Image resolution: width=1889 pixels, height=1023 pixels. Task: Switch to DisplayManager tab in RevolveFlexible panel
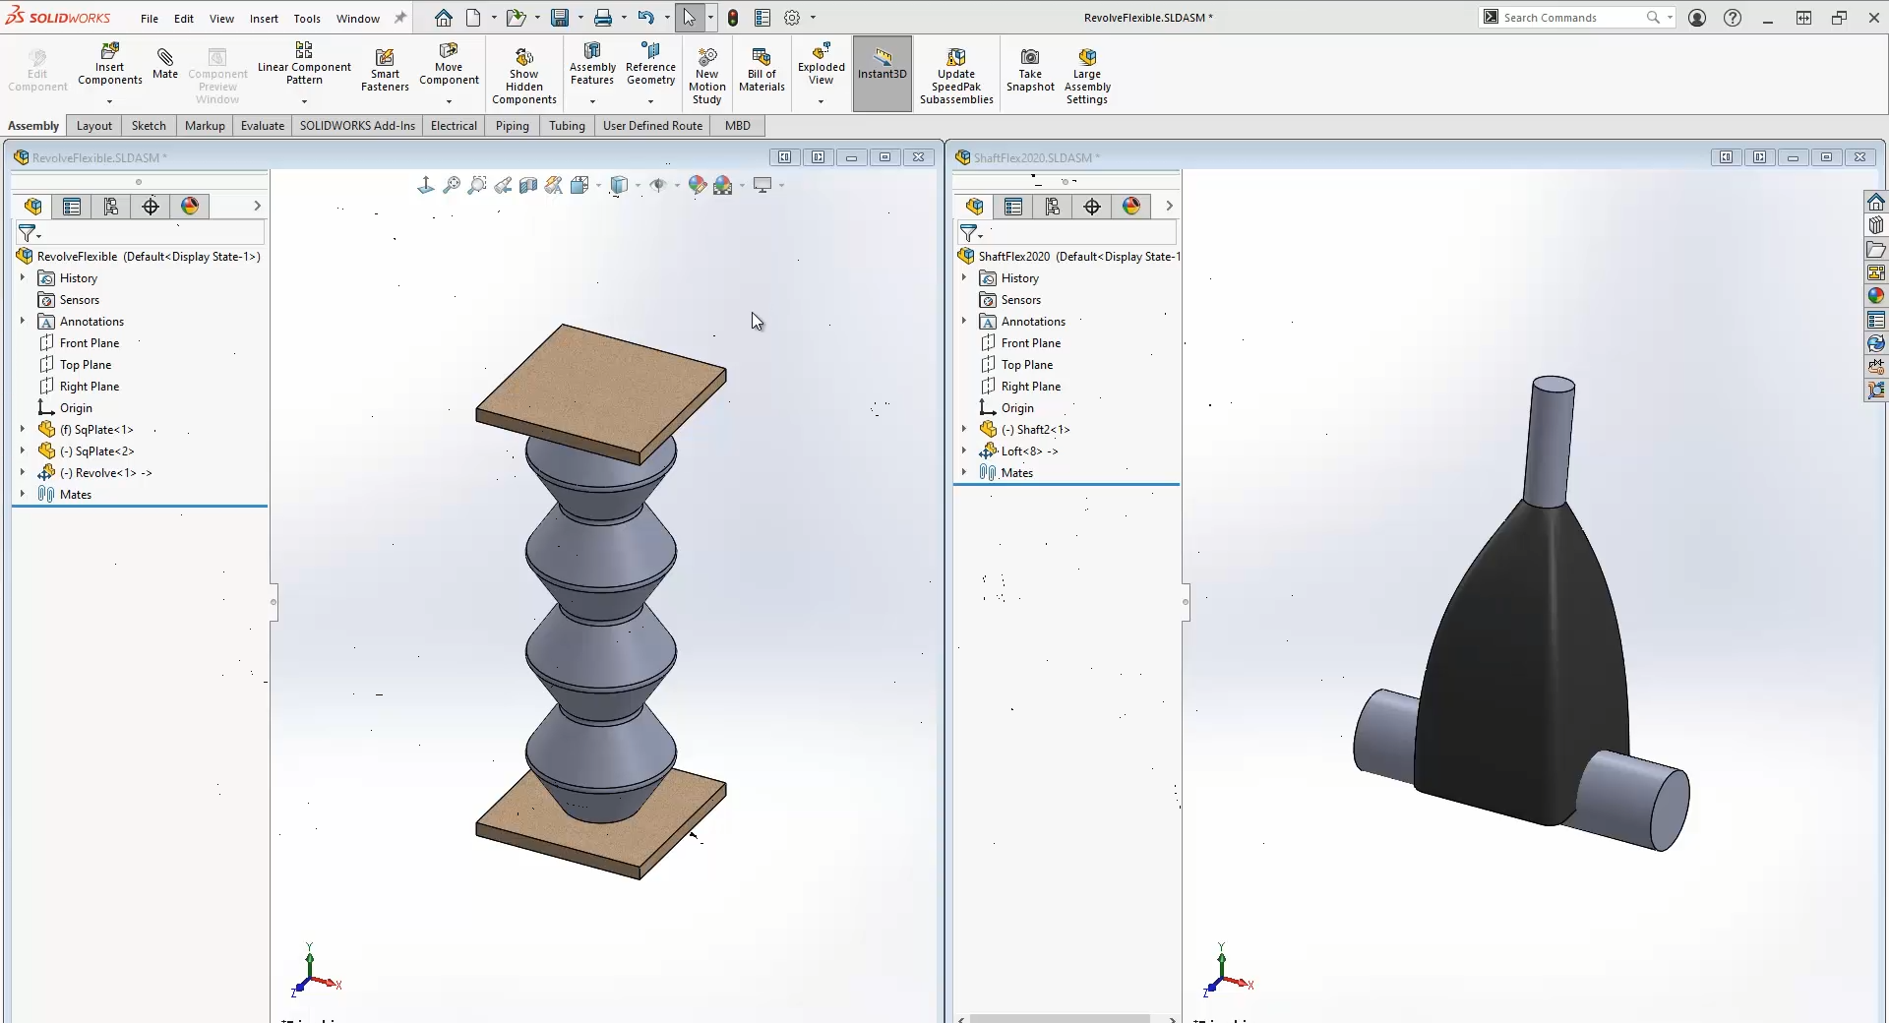[190, 206]
